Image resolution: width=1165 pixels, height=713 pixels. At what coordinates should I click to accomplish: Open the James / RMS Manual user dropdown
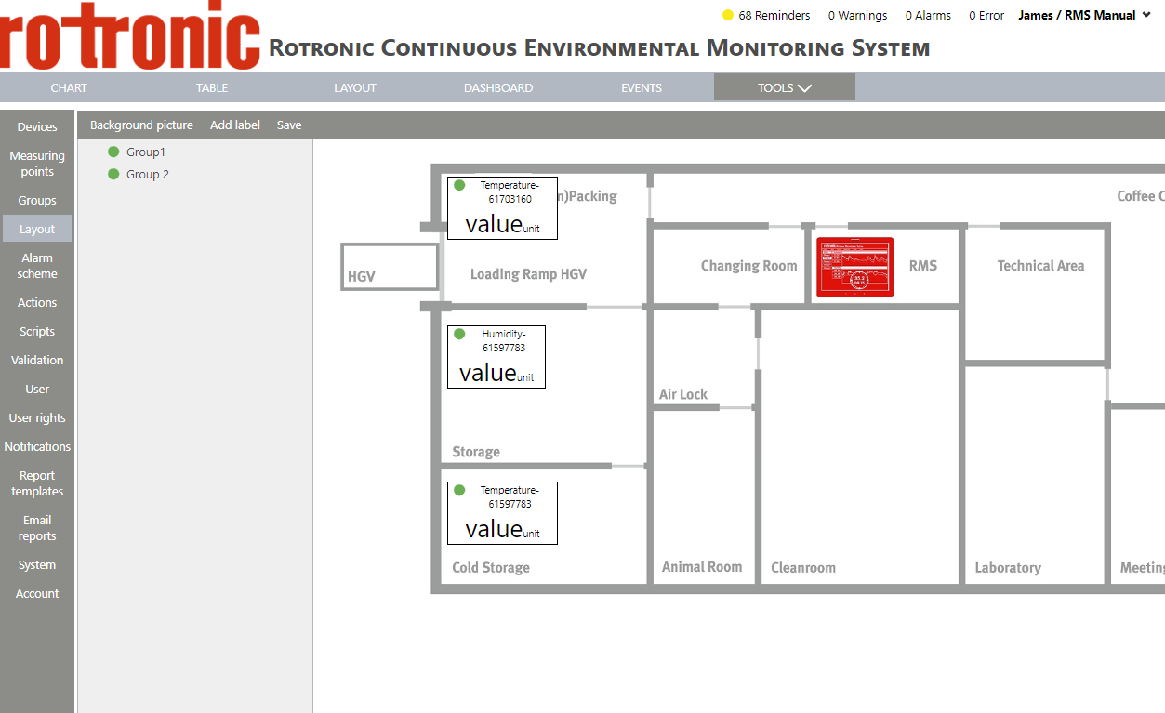[1084, 16]
